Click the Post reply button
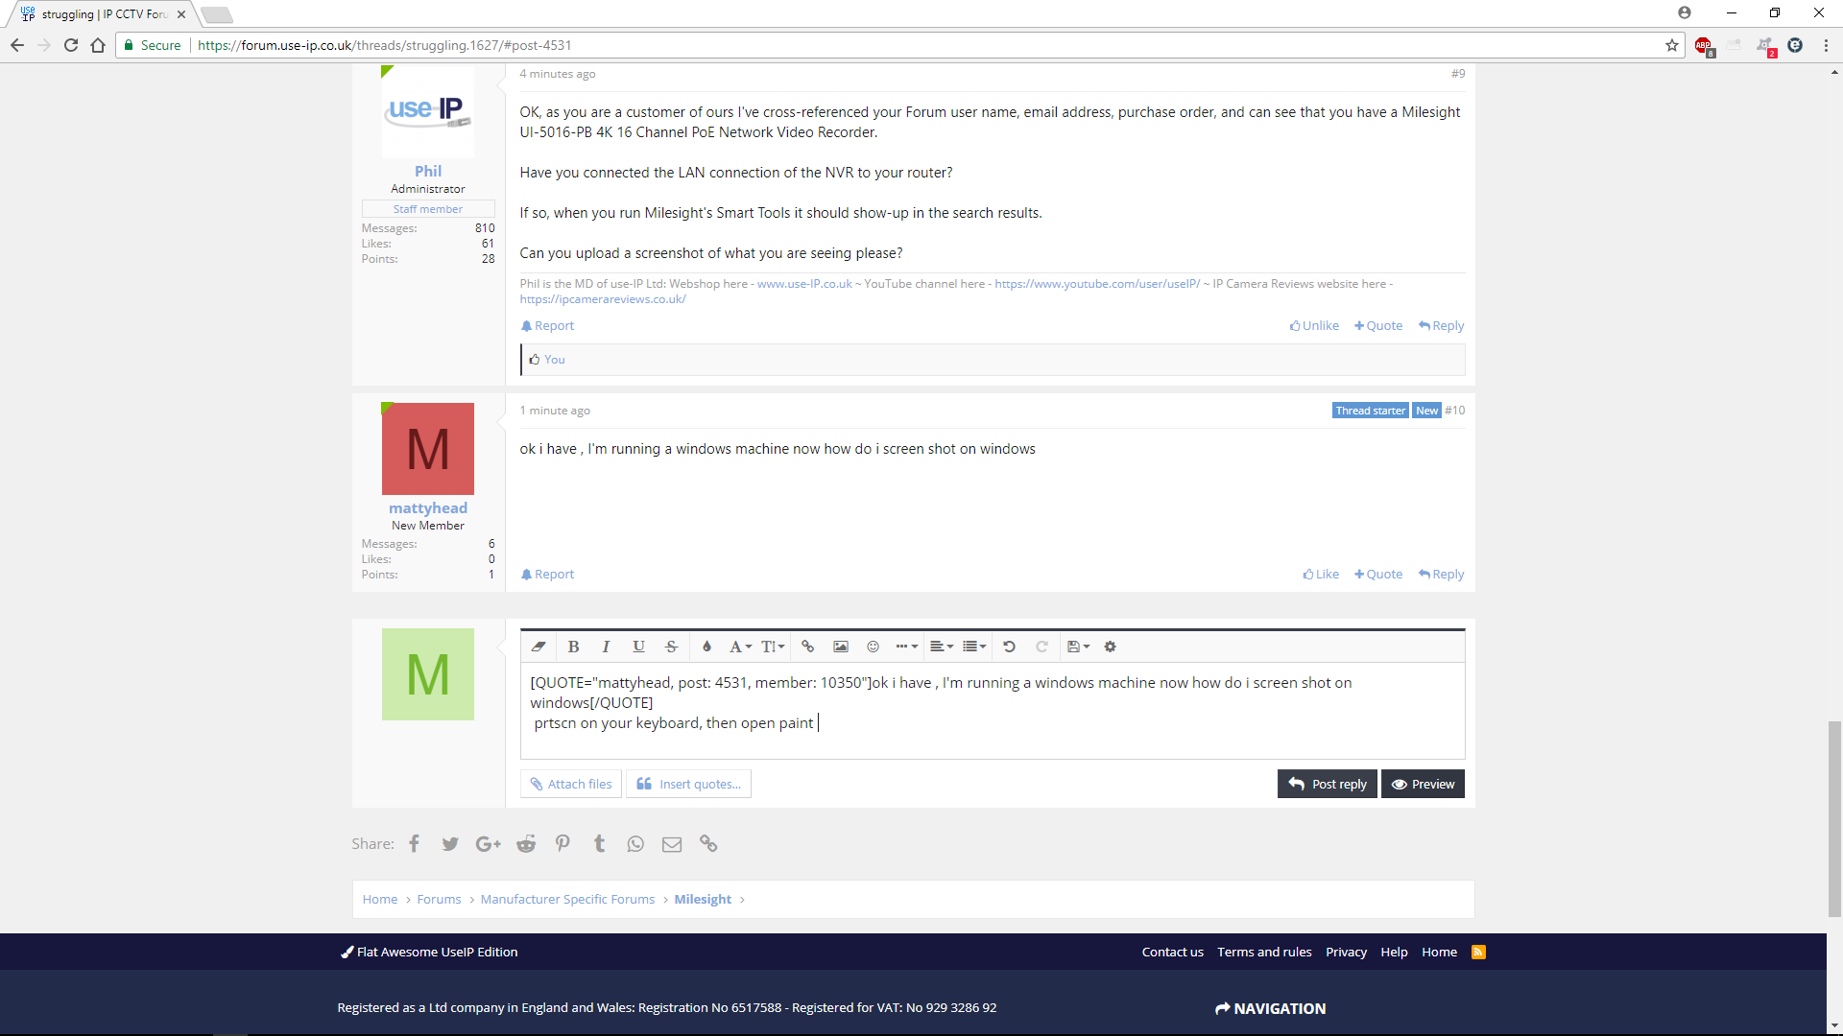 tap(1327, 784)
